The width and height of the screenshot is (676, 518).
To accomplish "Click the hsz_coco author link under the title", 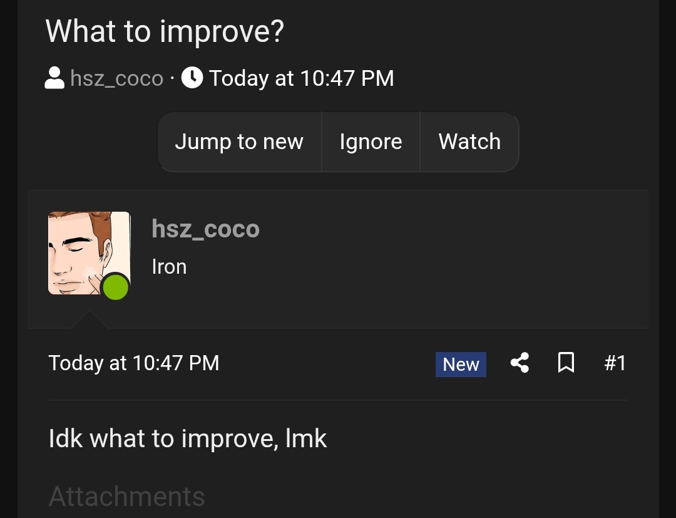I will [x=116, y=79].
